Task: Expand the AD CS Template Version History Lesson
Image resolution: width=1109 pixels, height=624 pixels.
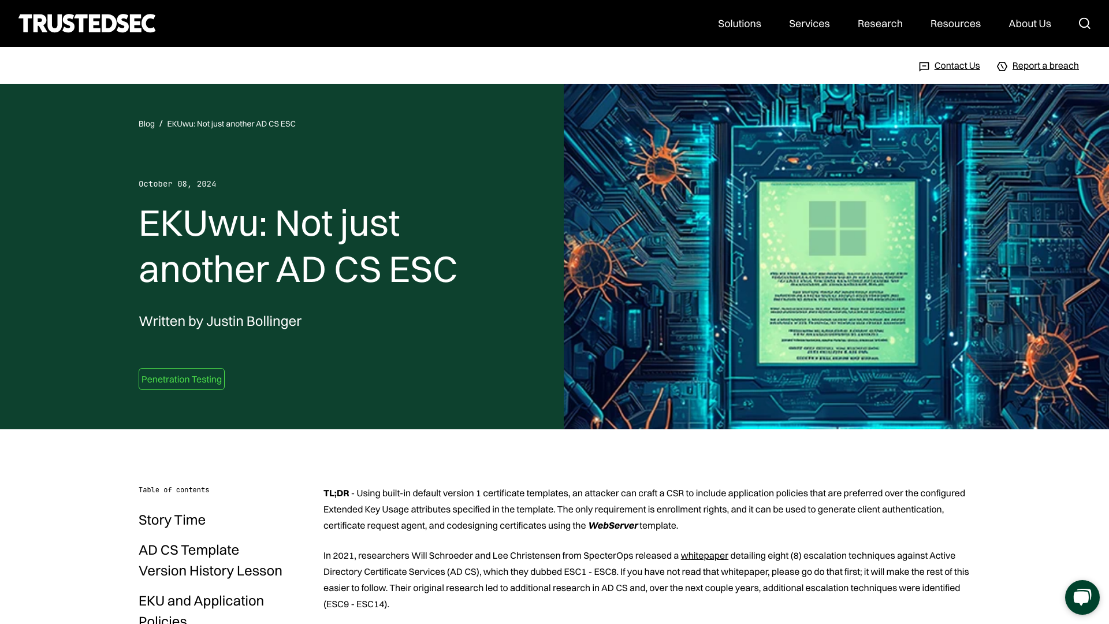Action: pos(210,560)
